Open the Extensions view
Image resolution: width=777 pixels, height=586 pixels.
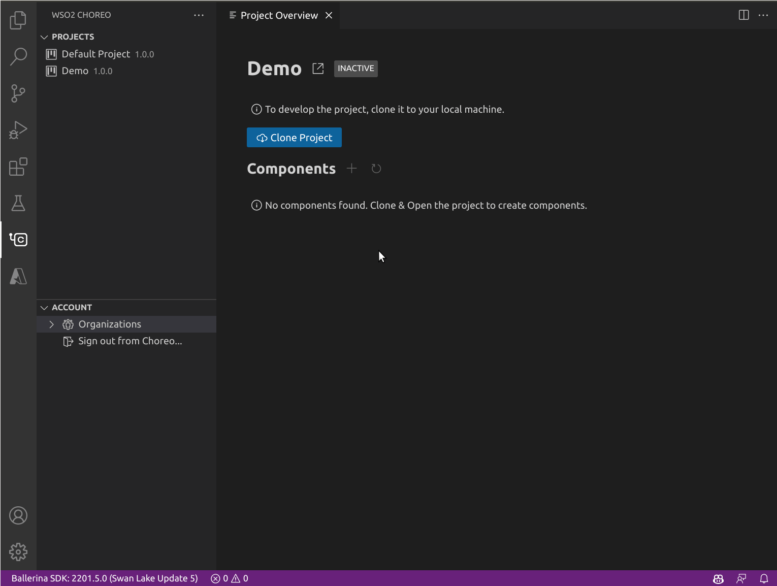(18, 167)
